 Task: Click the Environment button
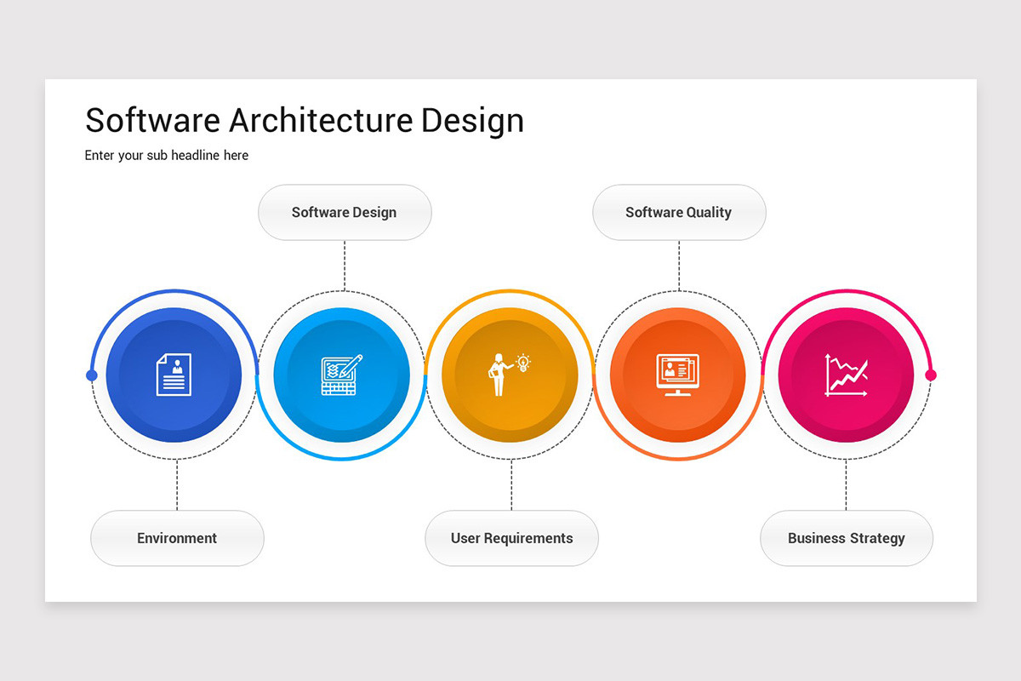tap(176, 538)
